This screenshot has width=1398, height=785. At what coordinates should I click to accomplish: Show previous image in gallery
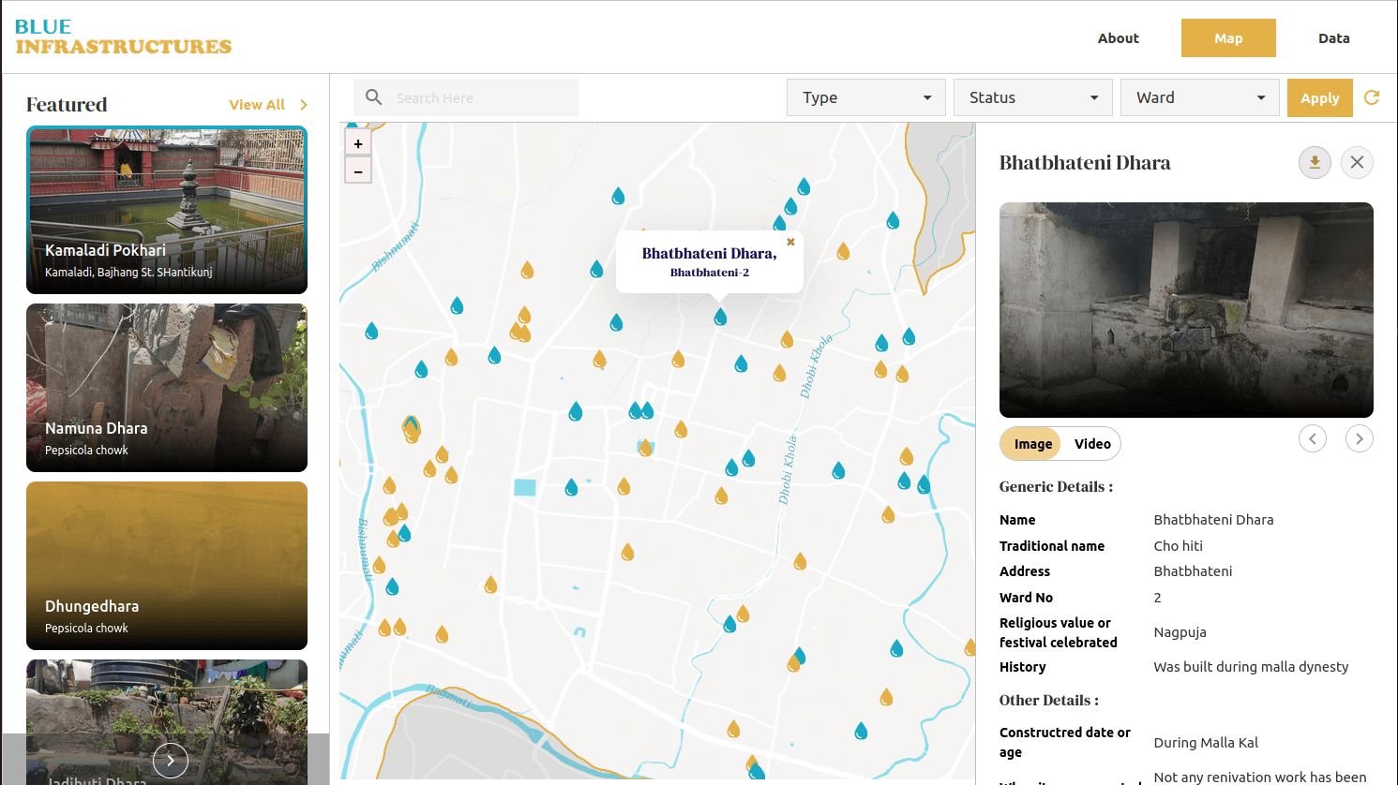click(x=1312, y=438)
